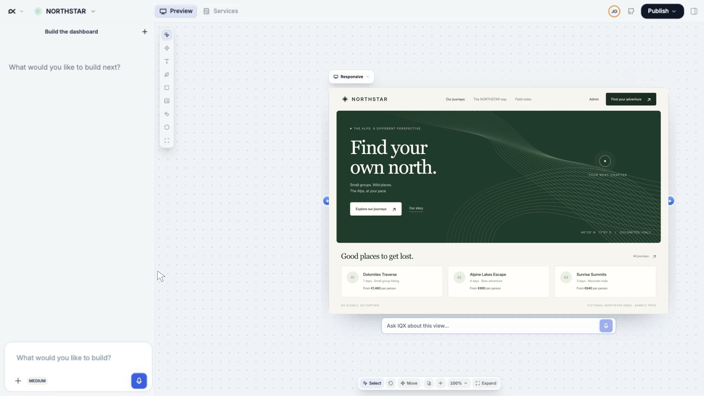Screen dimensions: 704x396
Task: Select the pen drawing tool
Action: (x=167, y=74)
